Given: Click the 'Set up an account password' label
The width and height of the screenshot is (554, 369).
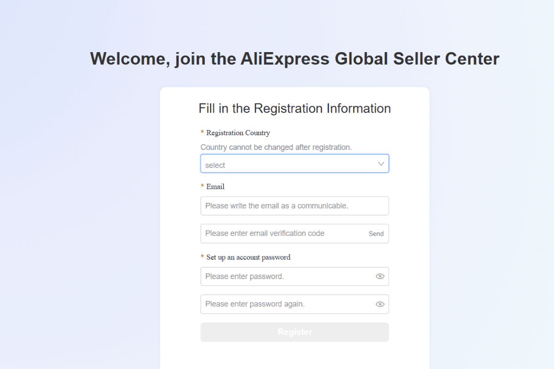Looking at the screenshot, I should point(248,257).
